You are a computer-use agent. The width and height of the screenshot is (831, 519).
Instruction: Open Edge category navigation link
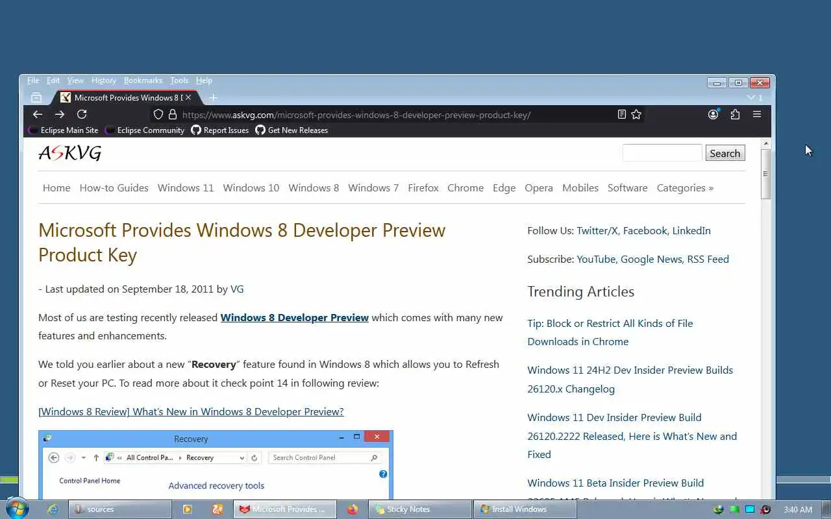coord(504,187)
